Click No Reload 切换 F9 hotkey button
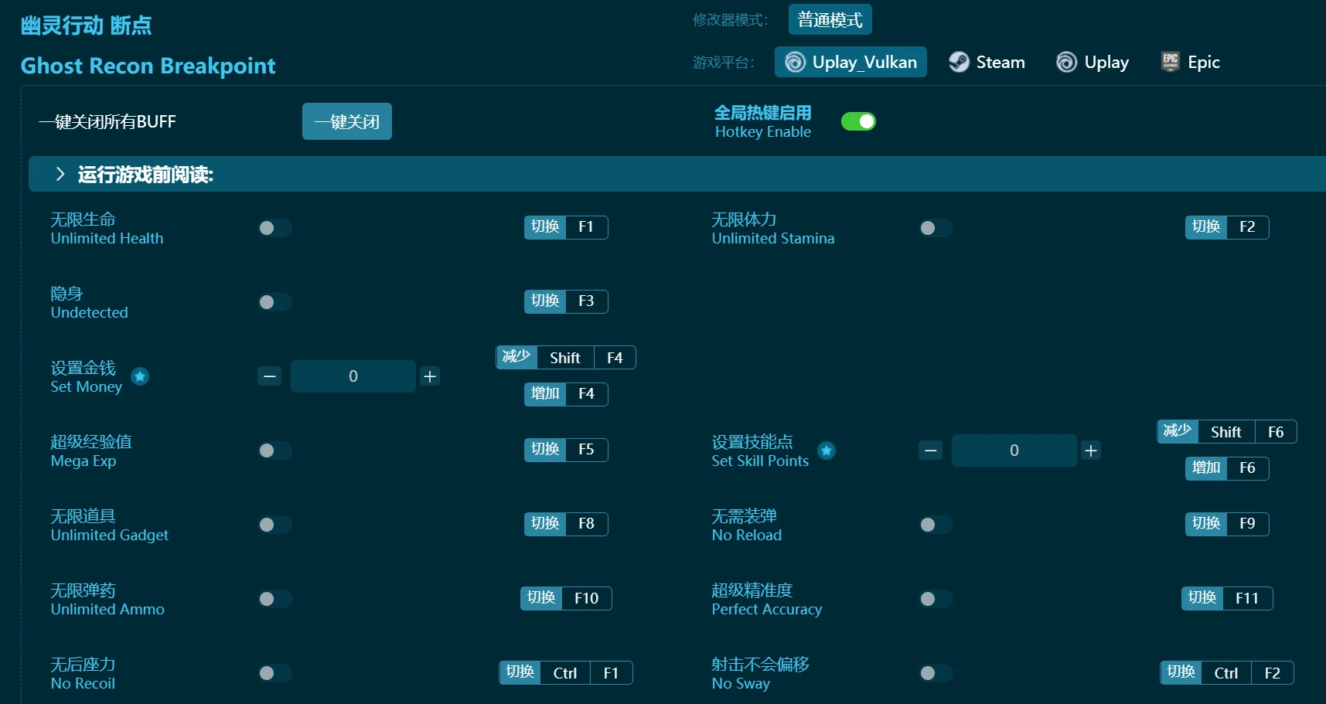Screen dimensions: 1326x704 click(1227, 524)
